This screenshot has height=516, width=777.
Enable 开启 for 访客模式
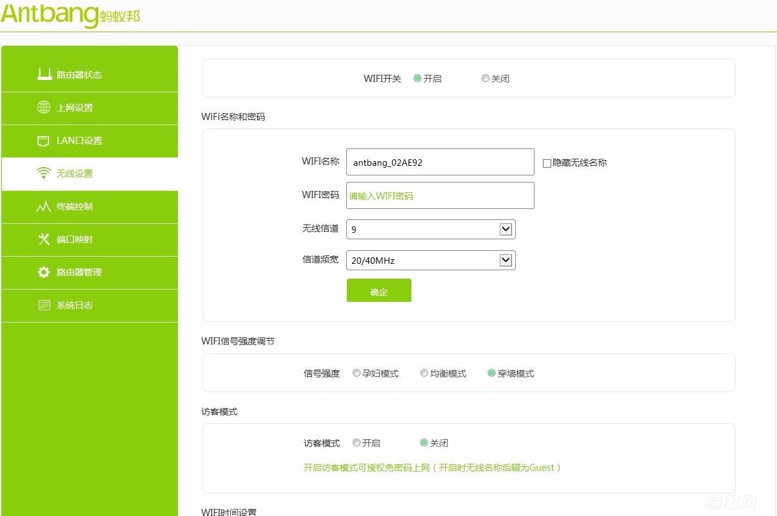pos(357,442)
